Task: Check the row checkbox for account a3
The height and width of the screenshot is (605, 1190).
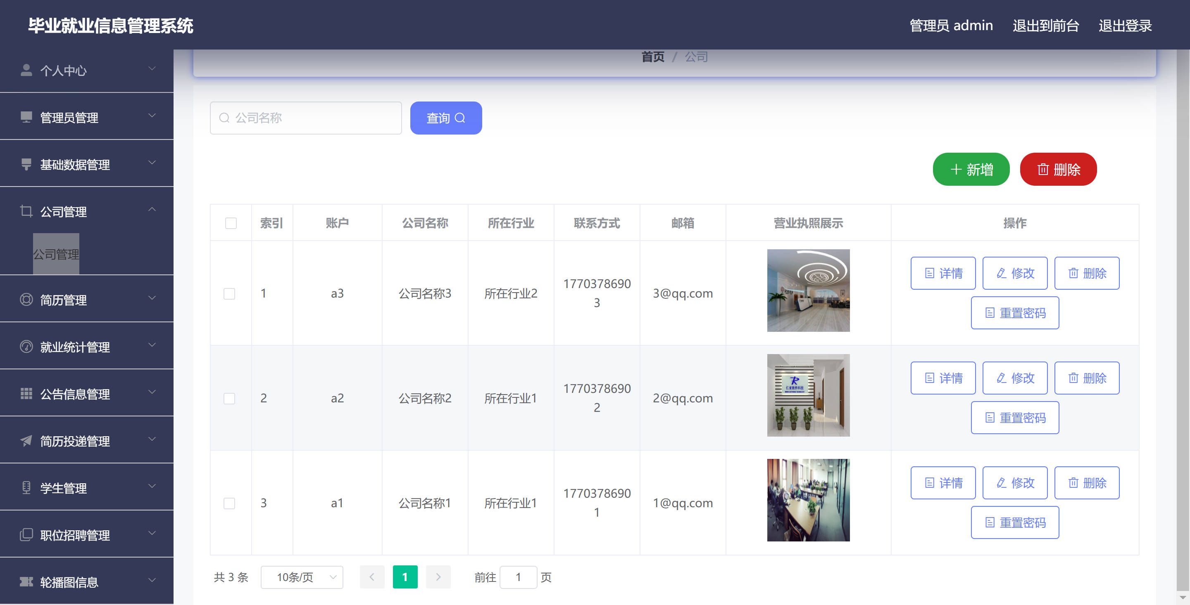Action: 229,293
